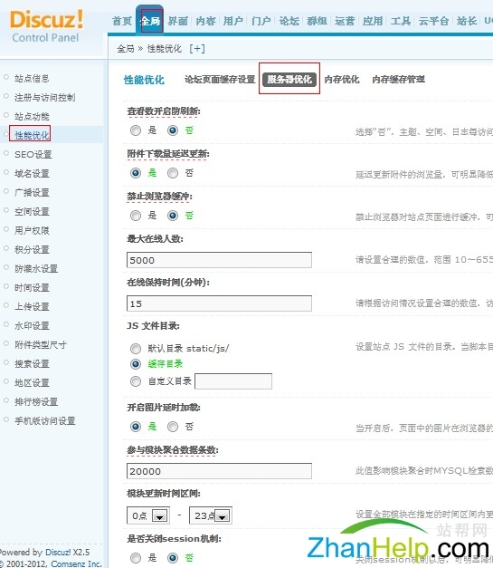Select 否 for 附件下载量延迟更新
The image size is (493, 568).
pos(173,173)
